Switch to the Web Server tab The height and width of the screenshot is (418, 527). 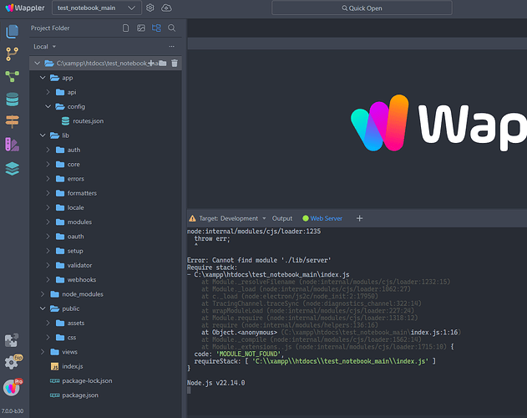pos(322,218)
